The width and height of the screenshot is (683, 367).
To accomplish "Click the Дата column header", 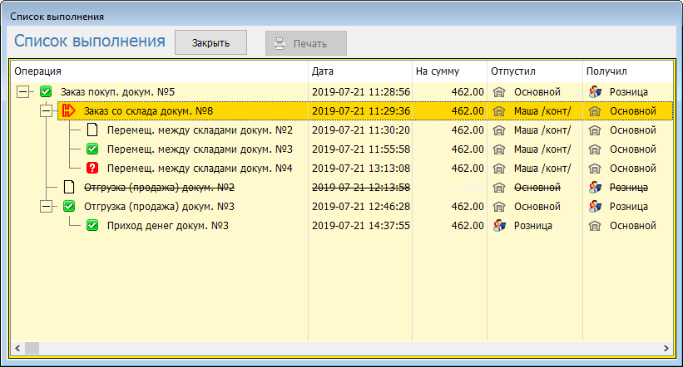I will point(359,71).
